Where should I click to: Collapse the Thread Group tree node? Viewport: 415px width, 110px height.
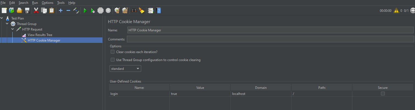pyautogui.click(x=7, y=24)
